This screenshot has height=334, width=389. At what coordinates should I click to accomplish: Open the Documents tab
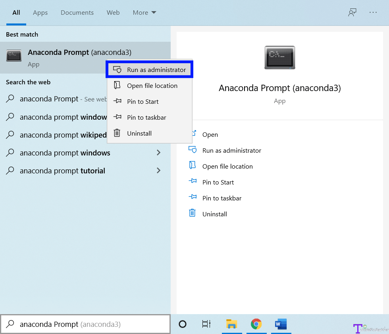point(77,13)
